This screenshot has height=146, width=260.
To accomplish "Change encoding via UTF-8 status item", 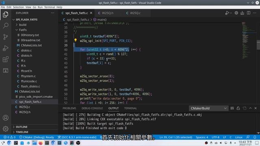I will (x=215, y=137).
